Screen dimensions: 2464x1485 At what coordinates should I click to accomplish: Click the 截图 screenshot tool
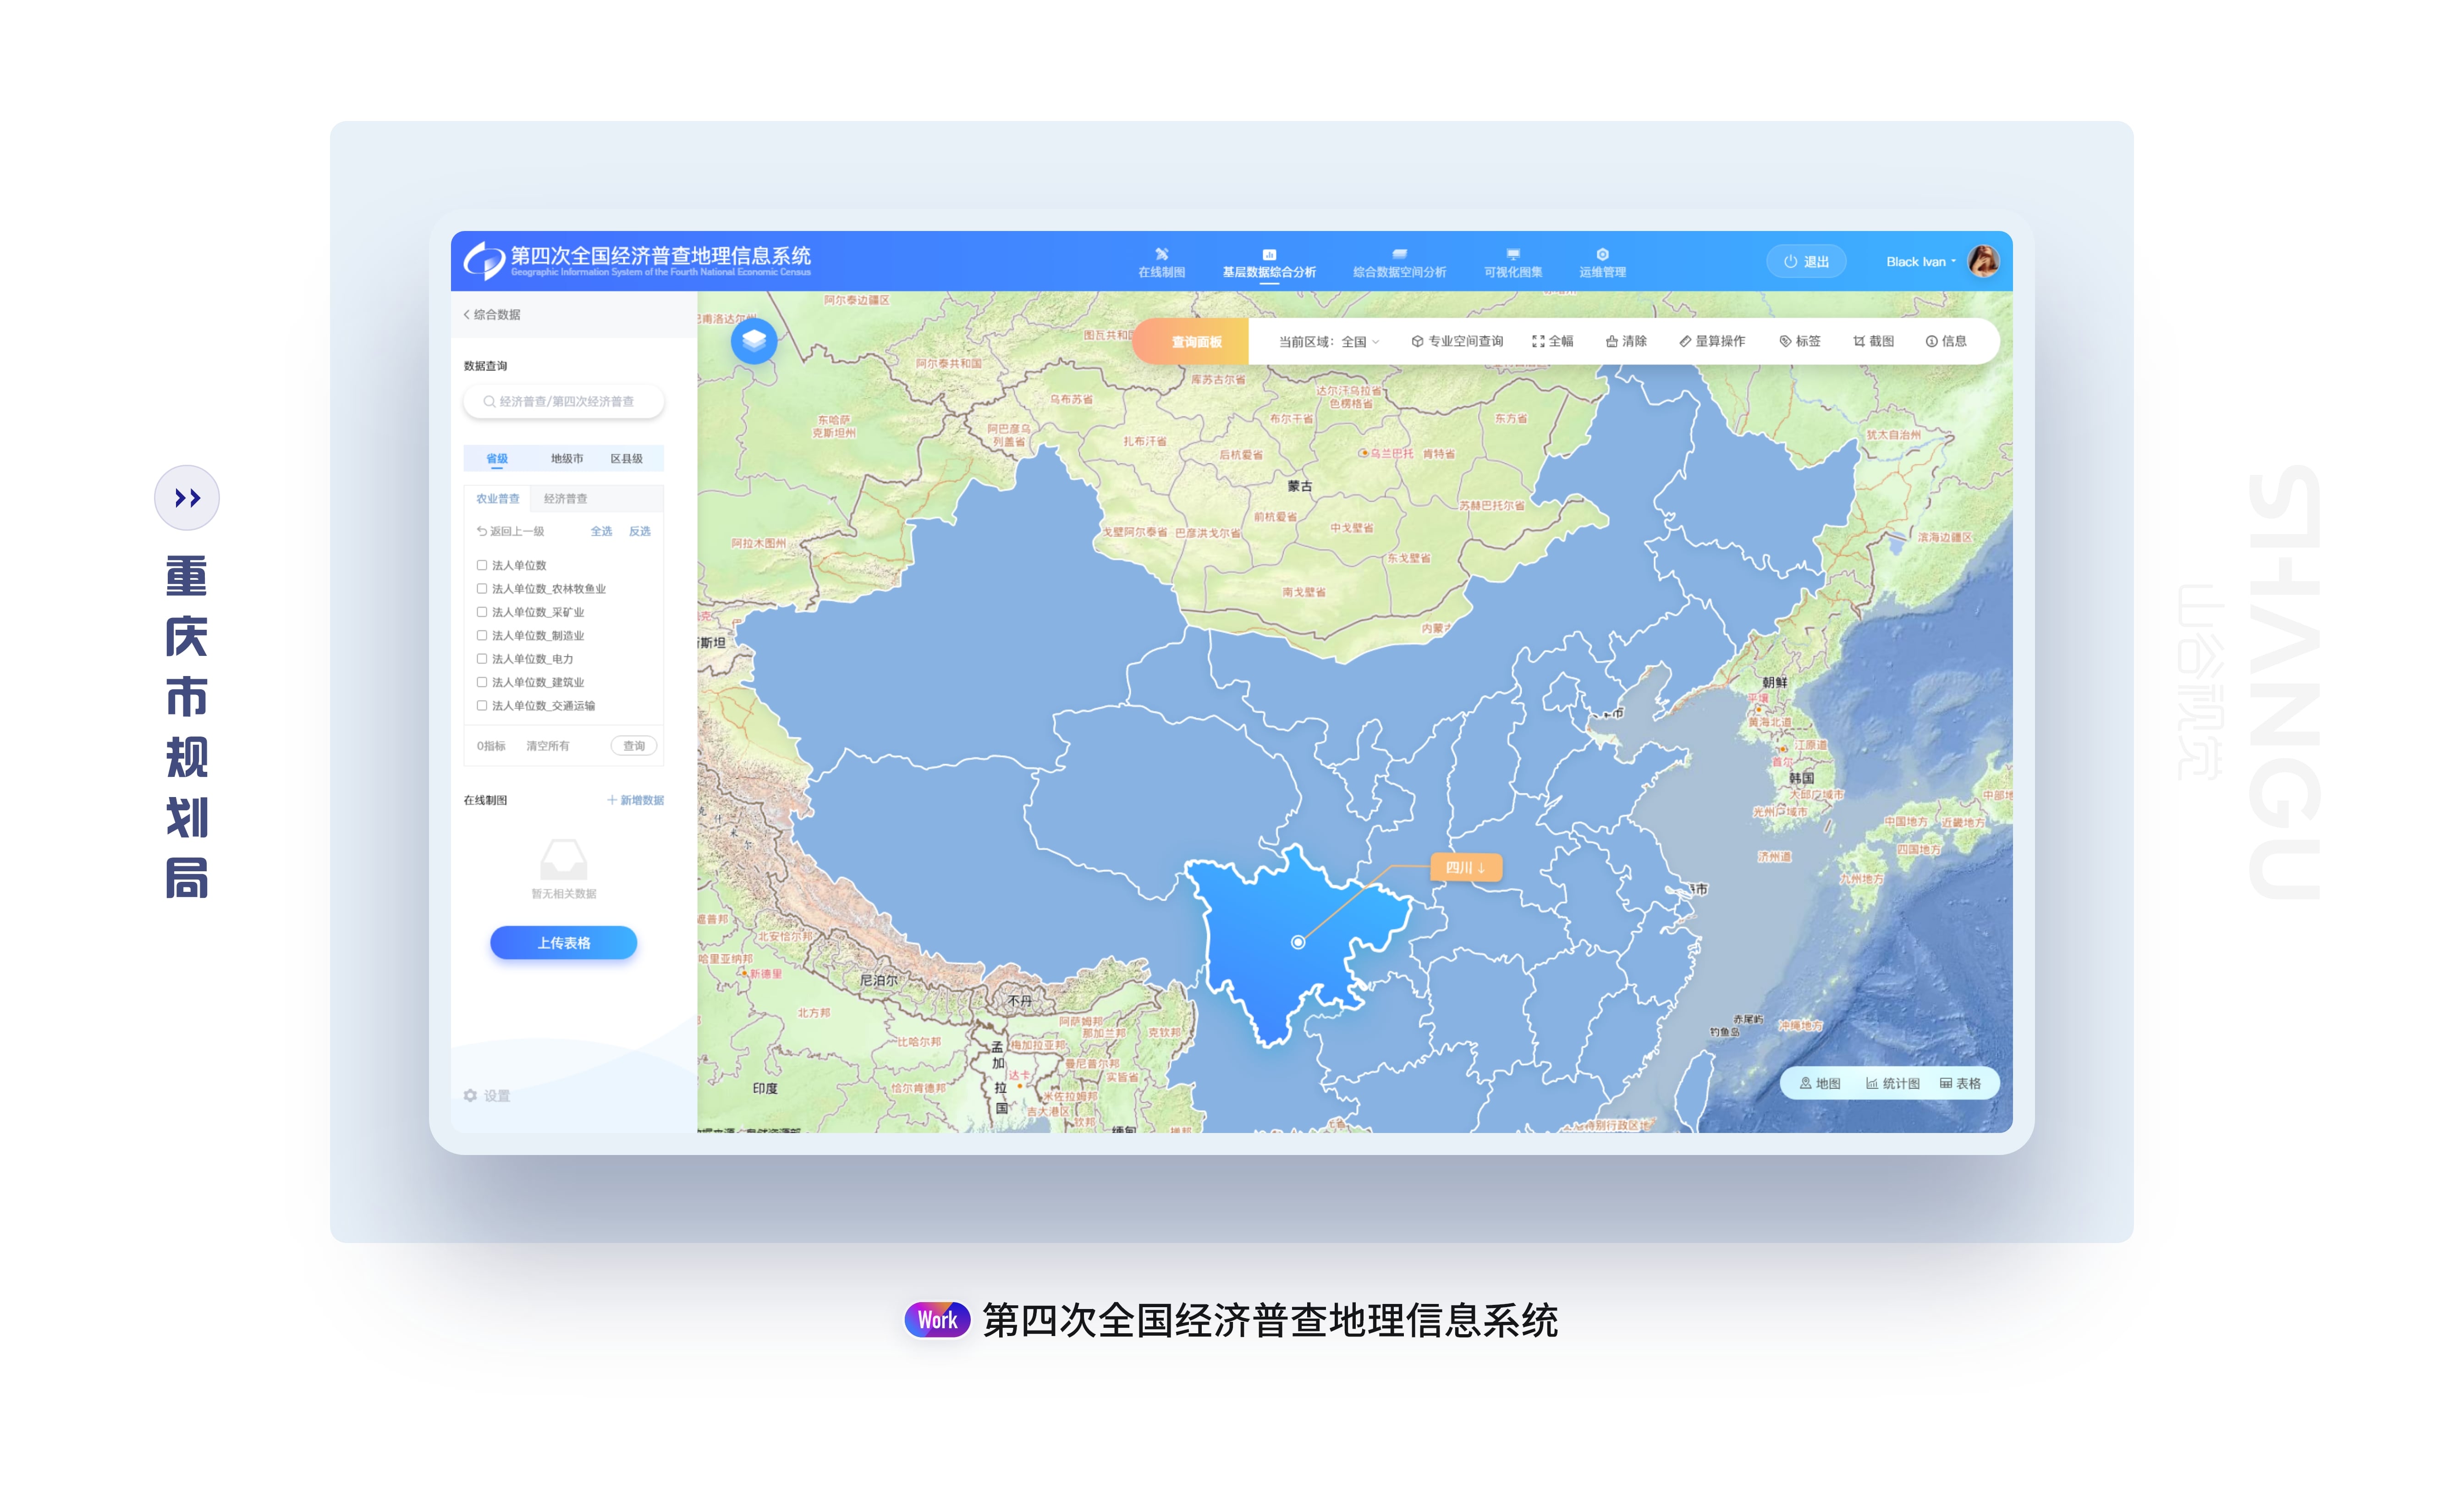(1874, 341)
